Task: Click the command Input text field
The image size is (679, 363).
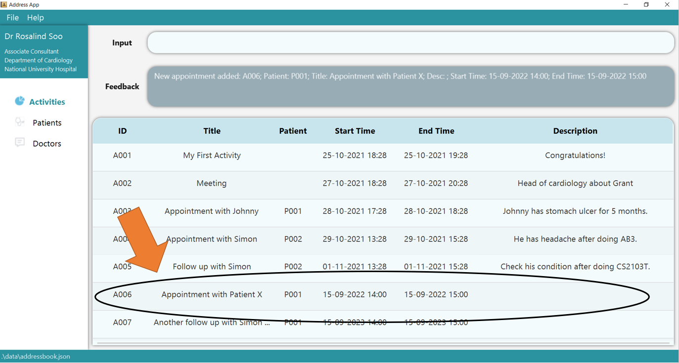Action: pos(410,43)
